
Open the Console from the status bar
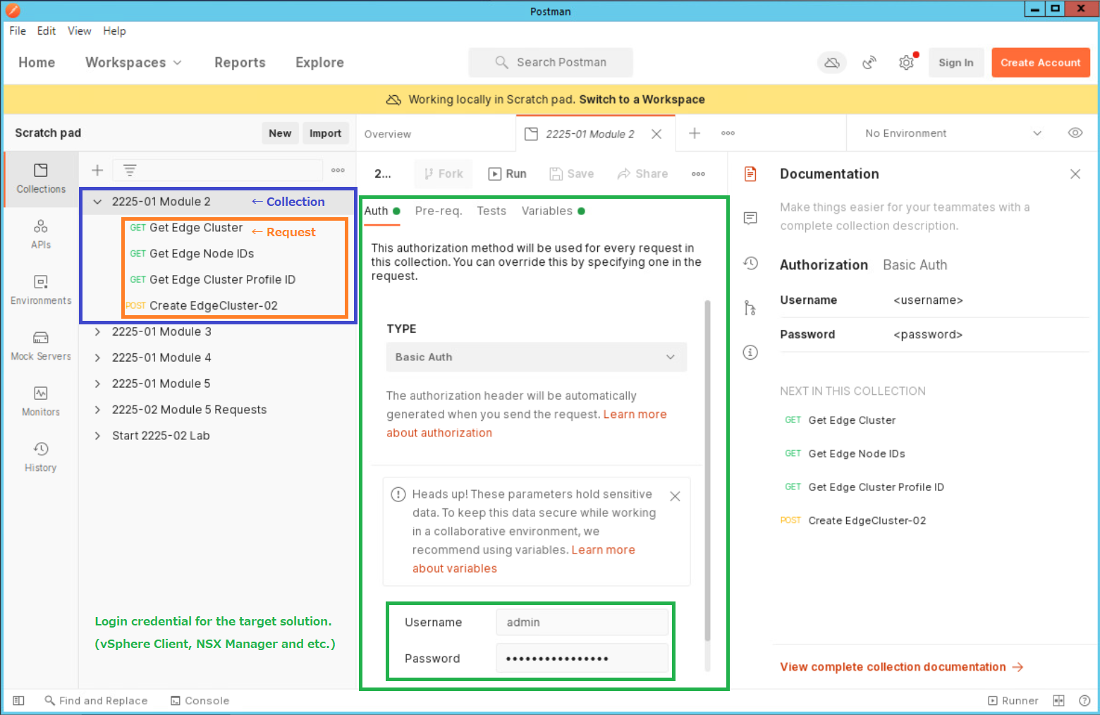[200, 700]
